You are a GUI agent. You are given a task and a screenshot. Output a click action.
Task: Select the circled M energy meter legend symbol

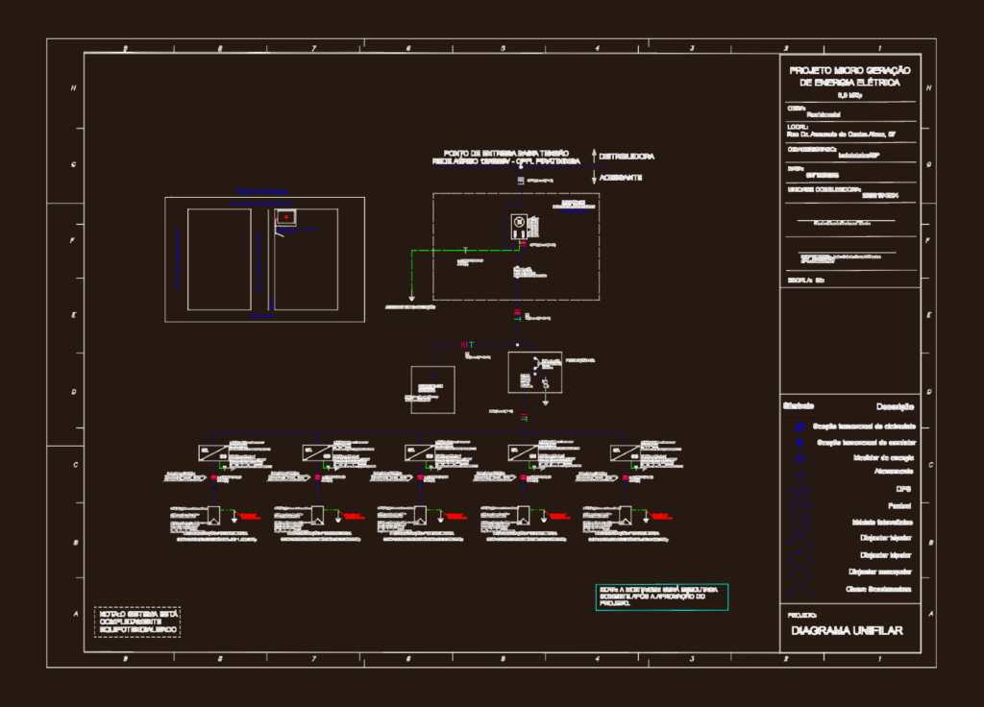tap(800, 458)
